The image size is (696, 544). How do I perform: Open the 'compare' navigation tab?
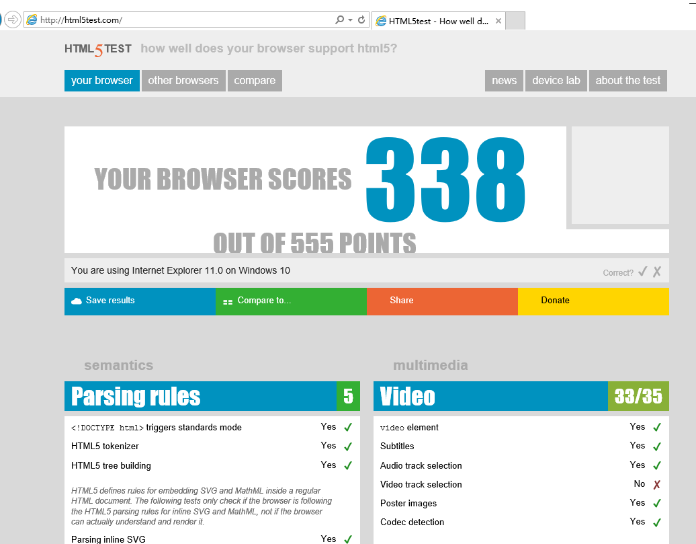(x=255, y=81)
